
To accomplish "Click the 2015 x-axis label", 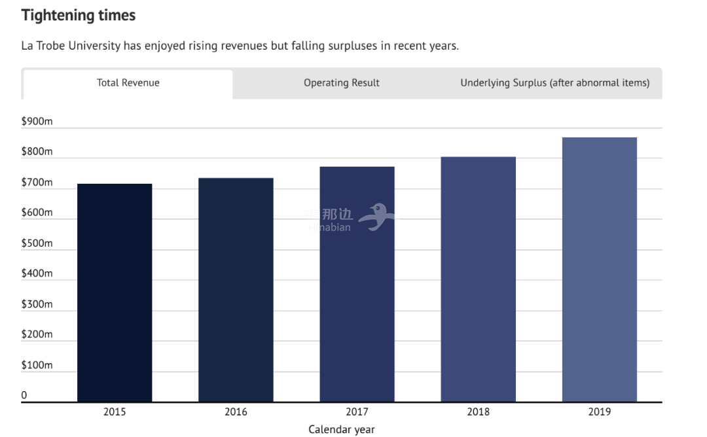I will [115, 412].
